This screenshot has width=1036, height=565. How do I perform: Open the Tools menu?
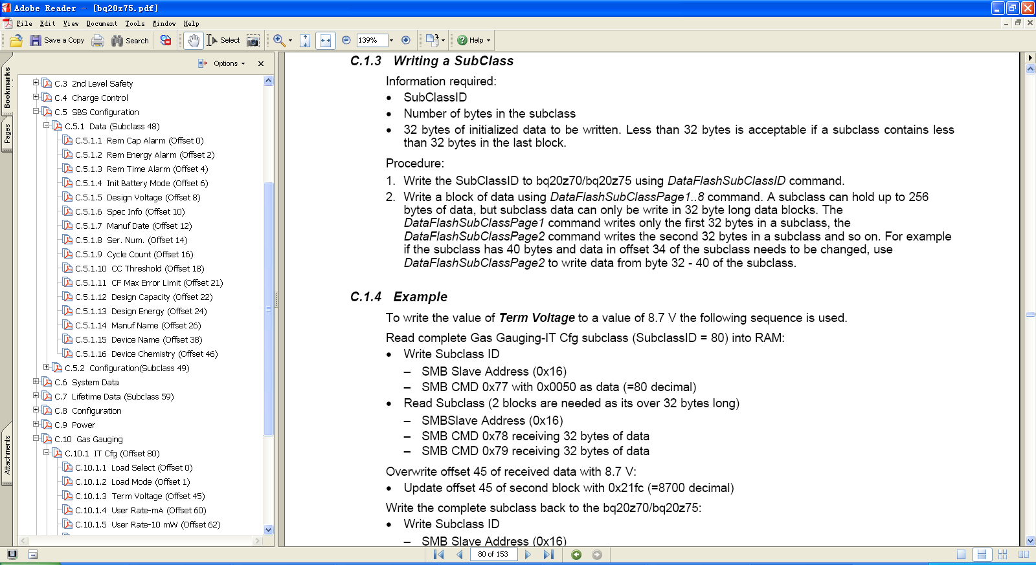(135, 23)
